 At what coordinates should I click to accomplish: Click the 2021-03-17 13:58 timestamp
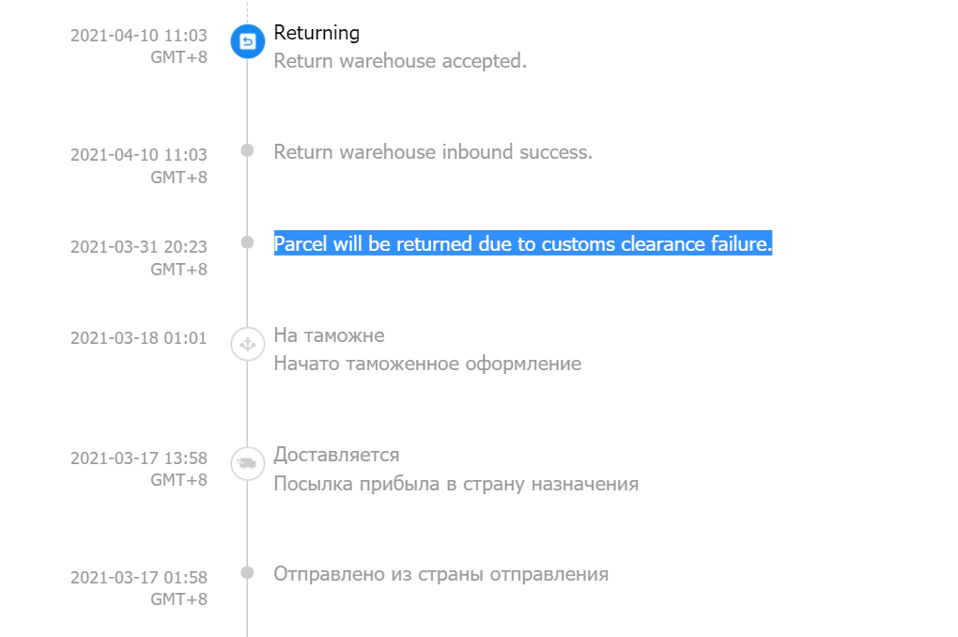tap(139, 458)
